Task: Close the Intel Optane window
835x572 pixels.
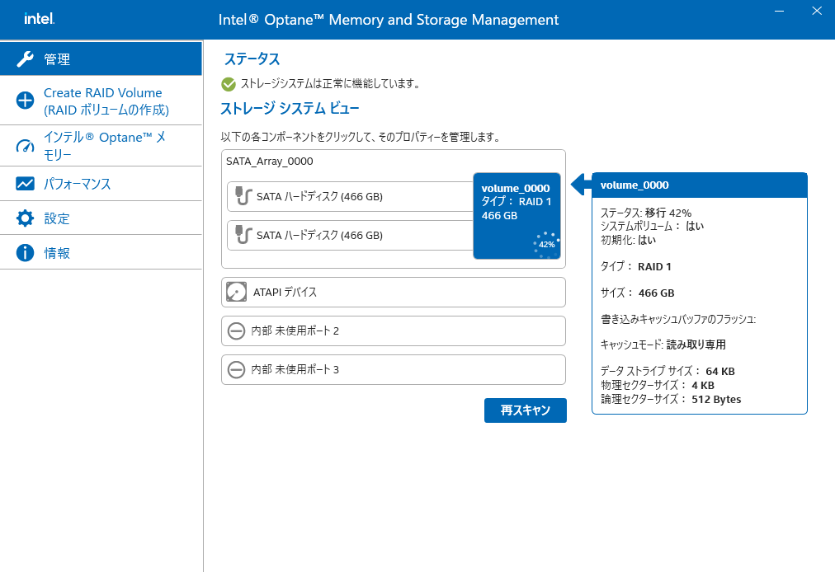Action: coord(817,11)
